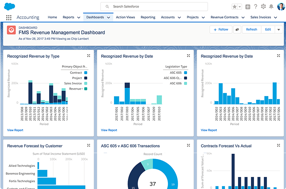Expand the Accounts tab dropdown chevron
Image resolution: width=286 pixels, height=189 pixels.
tap(179, 18)
